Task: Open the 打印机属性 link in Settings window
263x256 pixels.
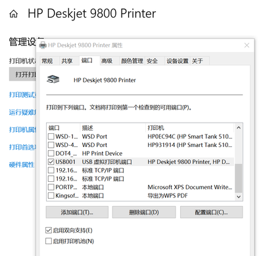Action: [x=22, y=130]
